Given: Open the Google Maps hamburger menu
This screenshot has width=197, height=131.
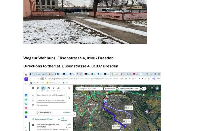Looking at the screenshot, I should (33, 88).
